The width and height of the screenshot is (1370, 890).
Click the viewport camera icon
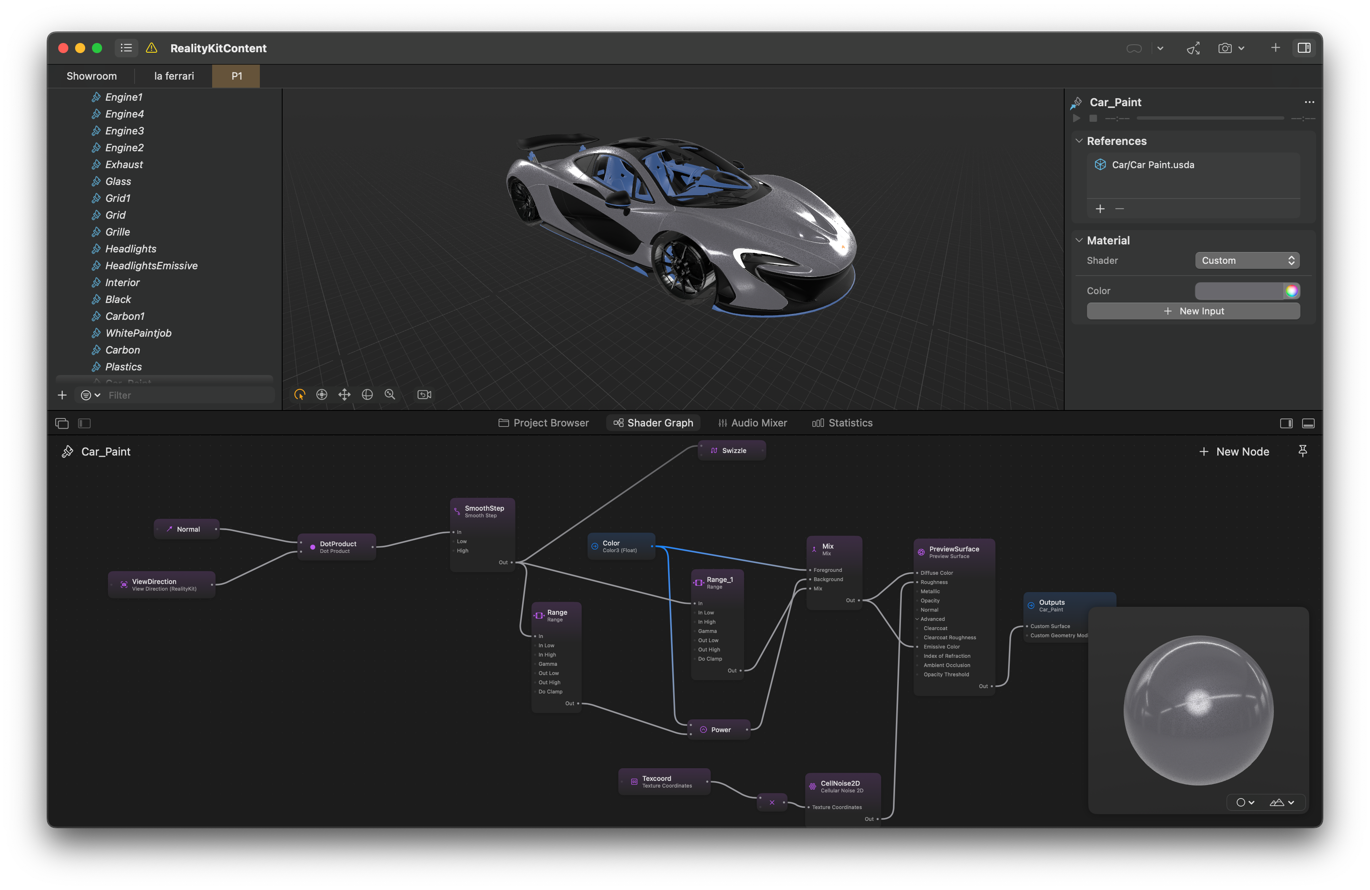click(424, 394)
